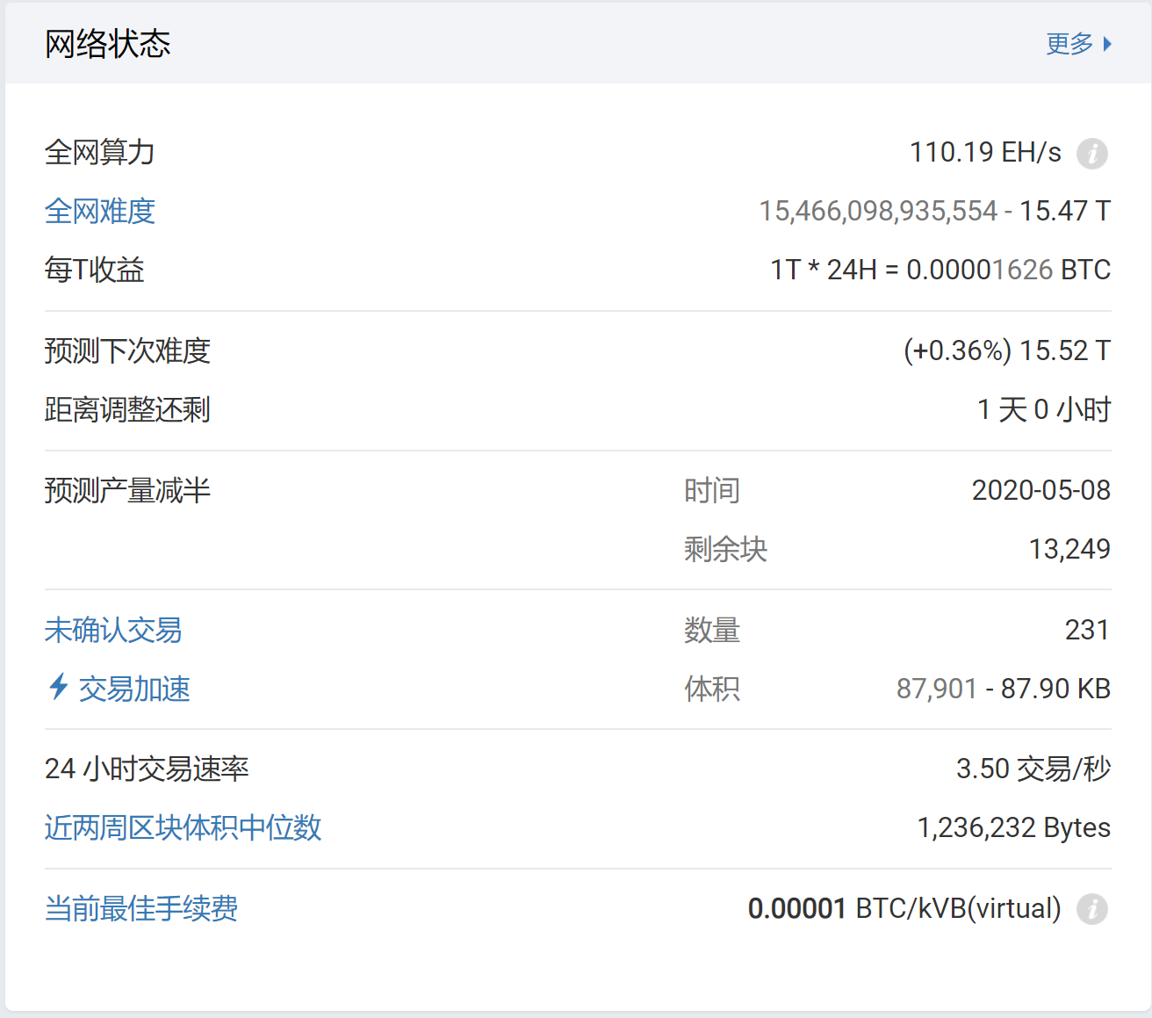Click the difficulty value 15,466,098,935,554 - 15.47 T

935,211
